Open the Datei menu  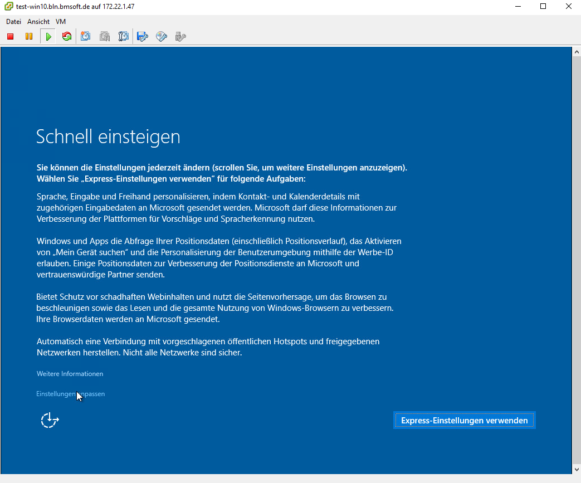13,22
